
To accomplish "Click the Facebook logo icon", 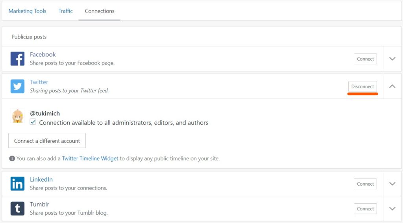I will click(17, 59).
